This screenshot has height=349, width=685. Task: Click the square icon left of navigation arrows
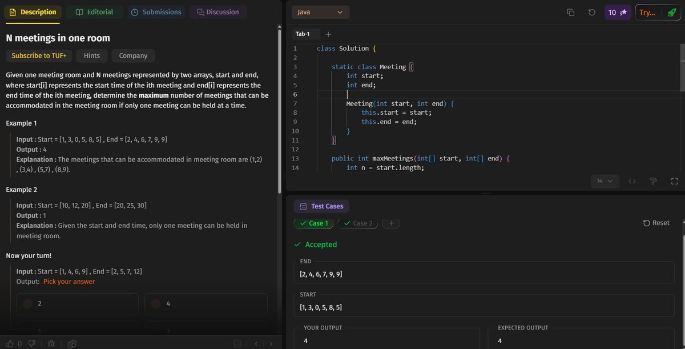(x=237, y=343)
